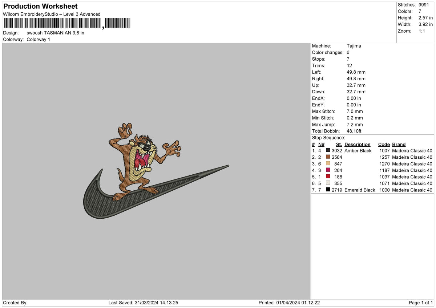This screenshot has width=436, height=308.
Task: Click the 'Production Worksheet' title
Action: tap(40, 7)
